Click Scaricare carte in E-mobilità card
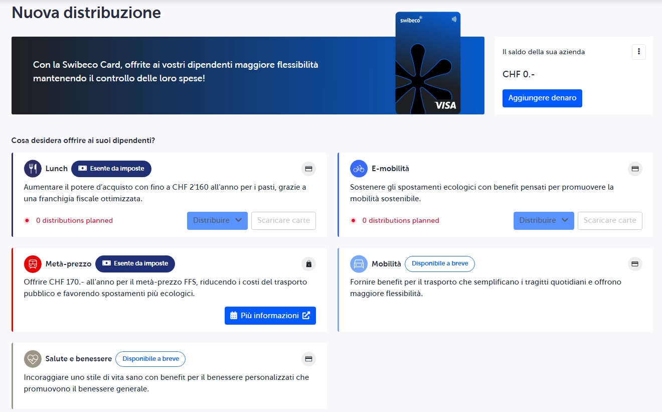This screenshot has width=662, height=412. point(610,220)
